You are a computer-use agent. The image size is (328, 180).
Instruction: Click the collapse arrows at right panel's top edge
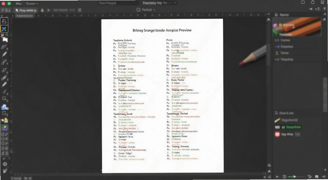tap(325, 15)
